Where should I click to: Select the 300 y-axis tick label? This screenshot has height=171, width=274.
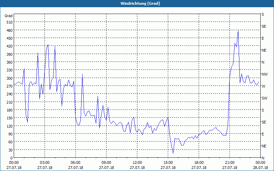[10, 78]
